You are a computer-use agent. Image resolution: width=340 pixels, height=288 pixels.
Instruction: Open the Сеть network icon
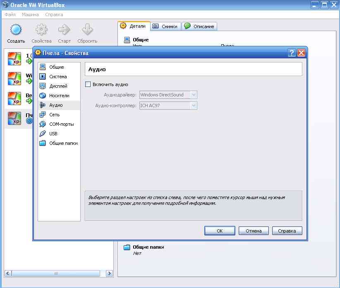pos(43,115)
